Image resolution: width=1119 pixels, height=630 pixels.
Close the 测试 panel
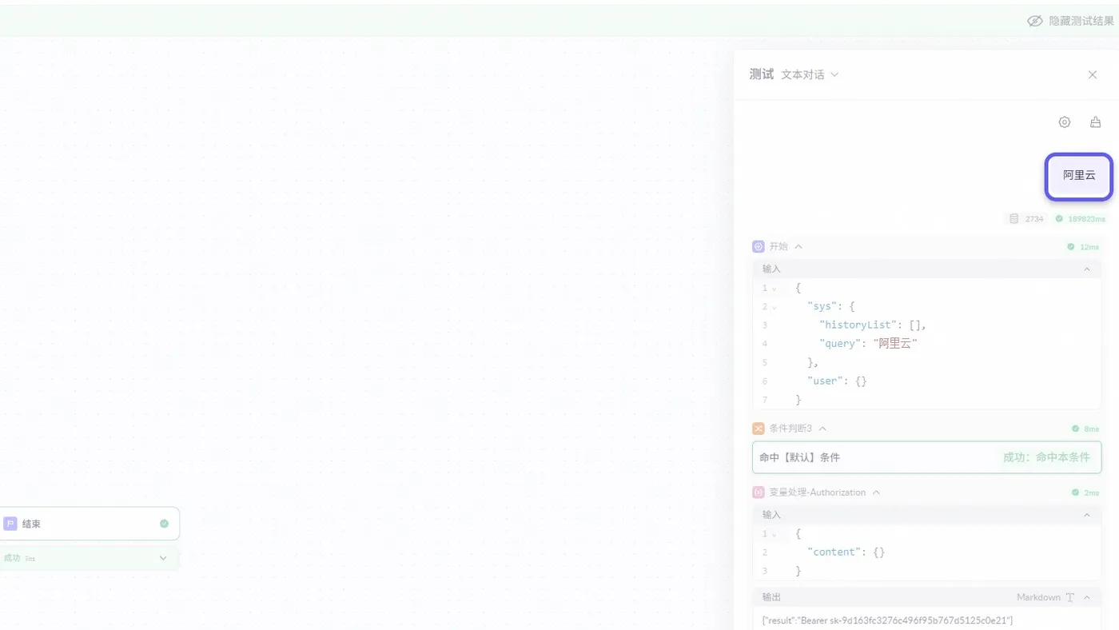click(1093, 74)
